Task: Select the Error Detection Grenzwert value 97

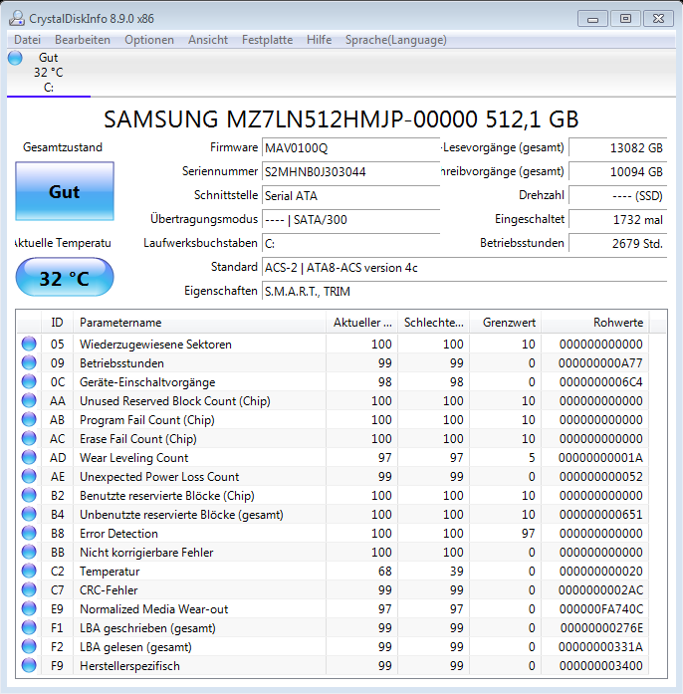Action: tap(528, 534)
